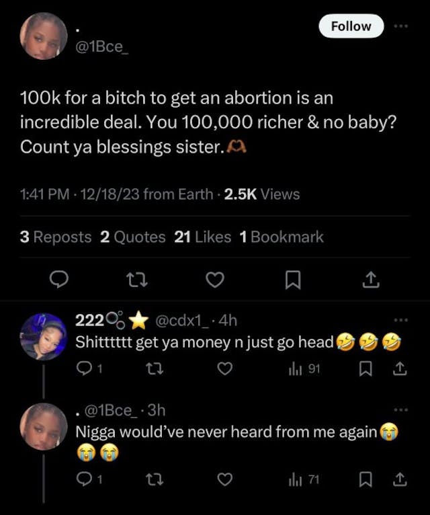Open more options on @1Bce_ 3h reply
This screenshot has width=430, height=515.
[x=401, y=409]
